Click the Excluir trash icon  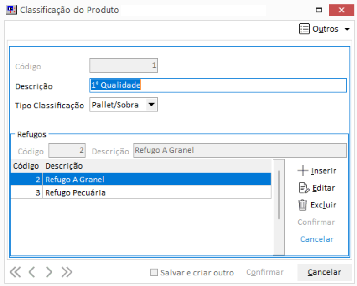tap(303, 205)
